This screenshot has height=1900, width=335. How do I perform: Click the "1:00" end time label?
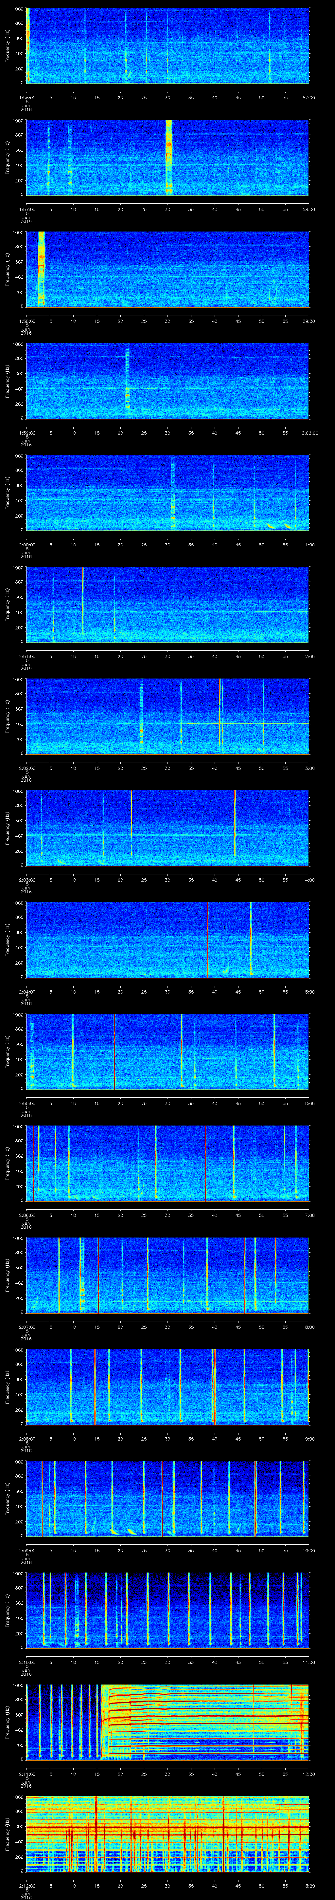coord(309,544)
